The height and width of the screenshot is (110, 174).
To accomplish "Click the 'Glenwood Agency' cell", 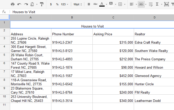I will click(x=154, y=74).
